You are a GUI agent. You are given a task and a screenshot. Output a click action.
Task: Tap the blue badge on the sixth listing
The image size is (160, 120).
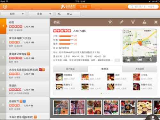click(24, 101)
